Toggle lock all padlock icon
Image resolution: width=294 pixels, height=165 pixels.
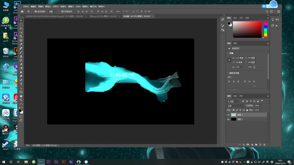[x=247, y=110]
